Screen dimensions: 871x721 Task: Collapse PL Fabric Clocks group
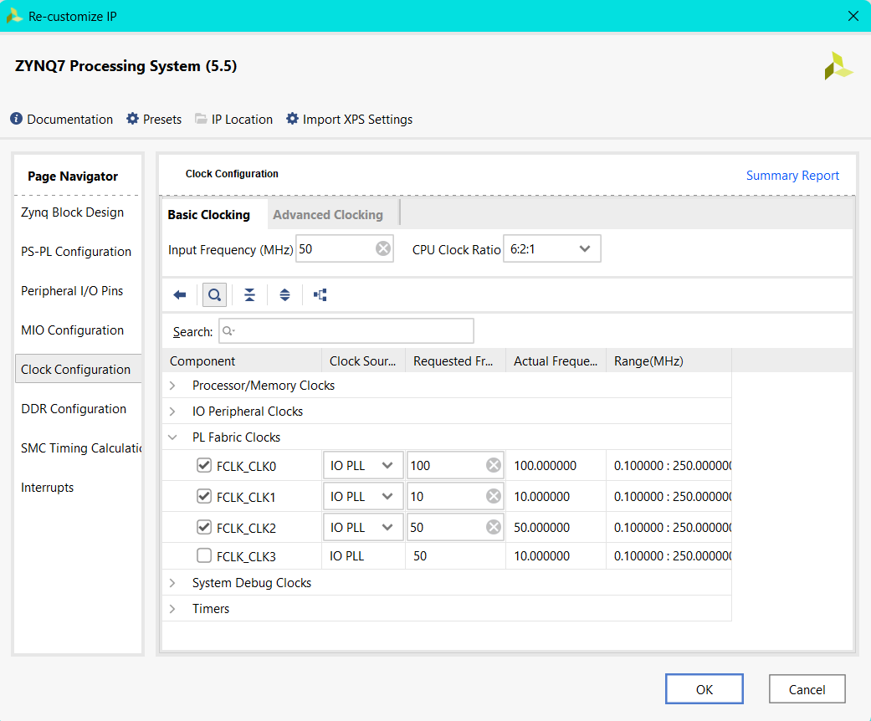172,437
